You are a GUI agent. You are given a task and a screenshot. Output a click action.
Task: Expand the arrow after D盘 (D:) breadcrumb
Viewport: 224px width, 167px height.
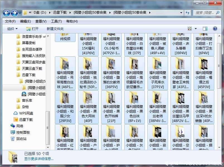click(x=50, y=13)
